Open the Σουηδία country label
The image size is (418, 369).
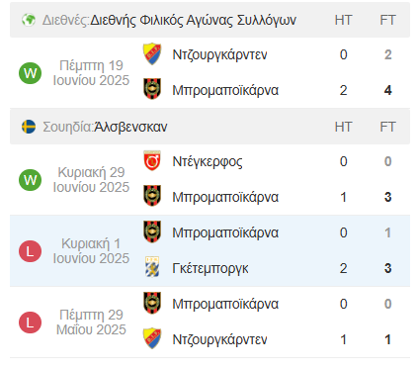[x=68, y=127]
